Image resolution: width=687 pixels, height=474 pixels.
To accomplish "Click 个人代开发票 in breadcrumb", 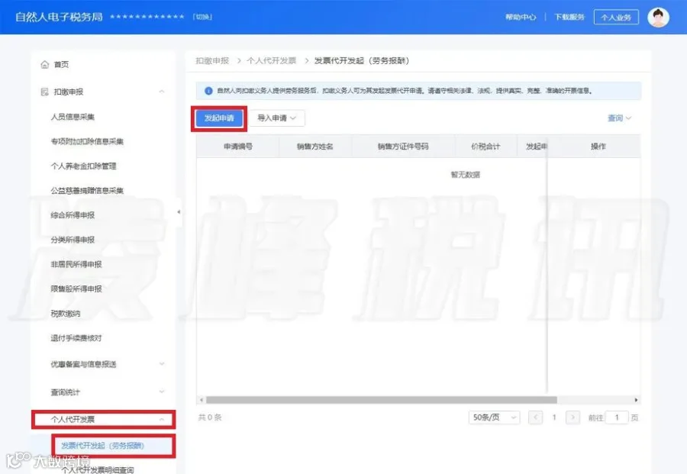I will pyautogui.click(x=271, y=61).
